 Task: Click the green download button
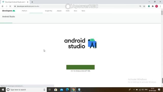(80, 67)
